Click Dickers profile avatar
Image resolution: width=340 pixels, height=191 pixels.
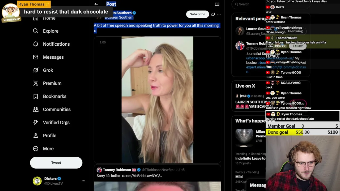coord(37,181)
